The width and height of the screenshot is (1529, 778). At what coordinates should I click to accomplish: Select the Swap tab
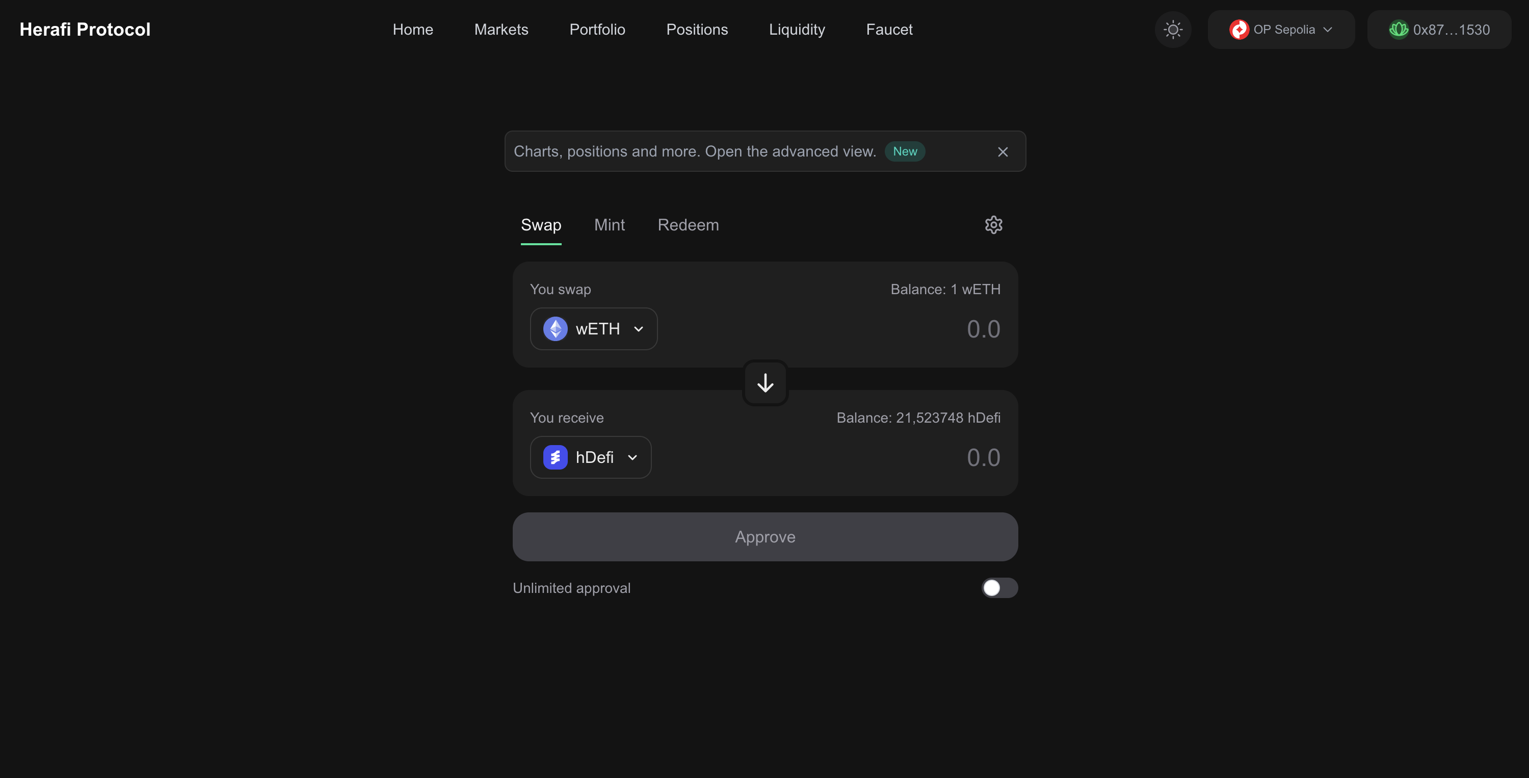(541, 225)
